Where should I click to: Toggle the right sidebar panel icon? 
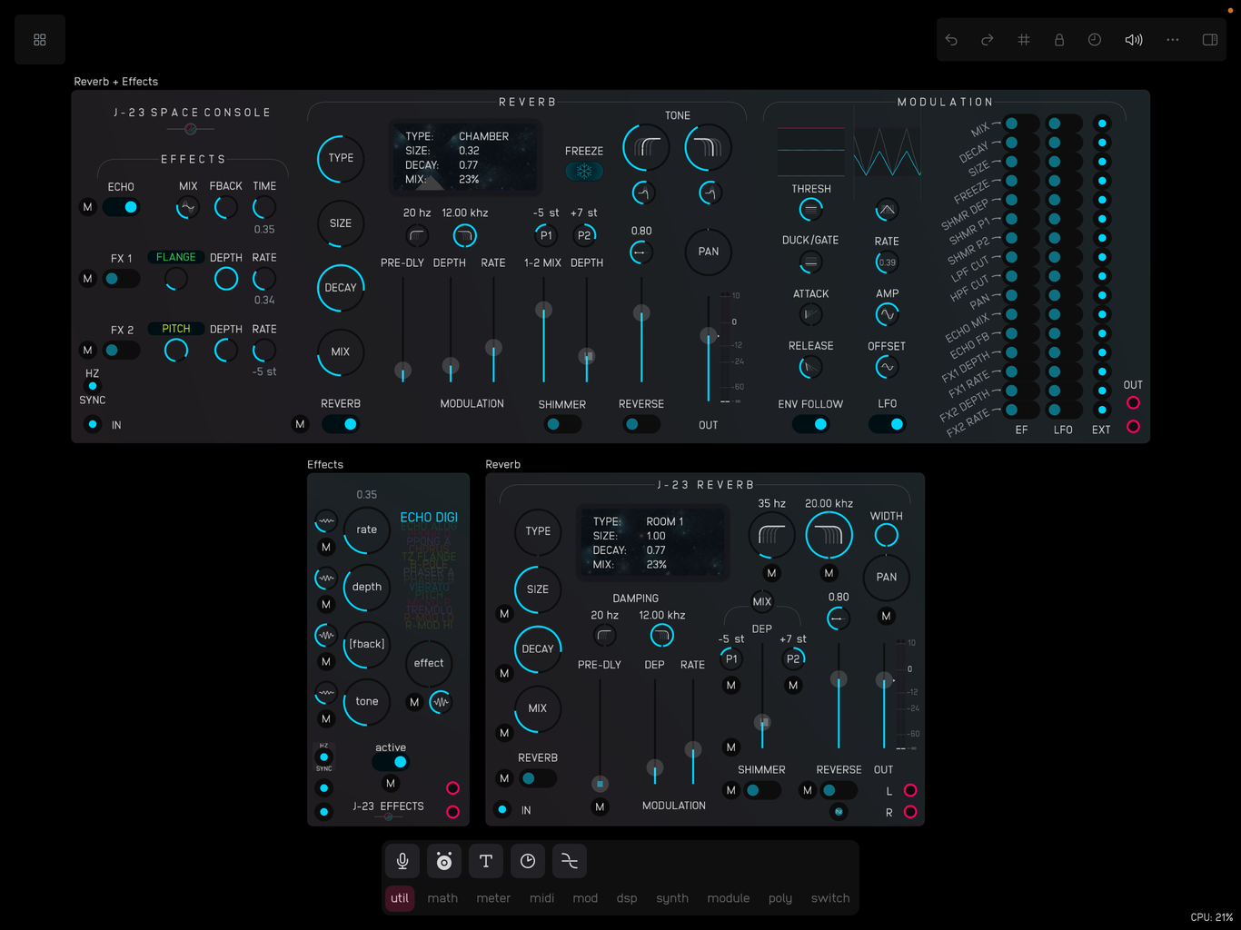pyautogui.click(x=1209, y=40)
